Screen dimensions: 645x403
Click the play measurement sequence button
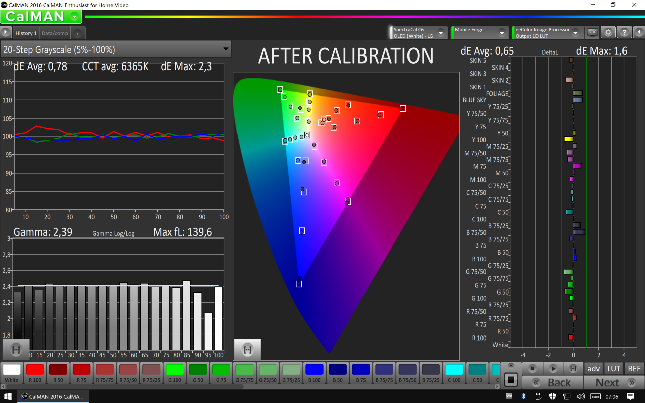553,368
